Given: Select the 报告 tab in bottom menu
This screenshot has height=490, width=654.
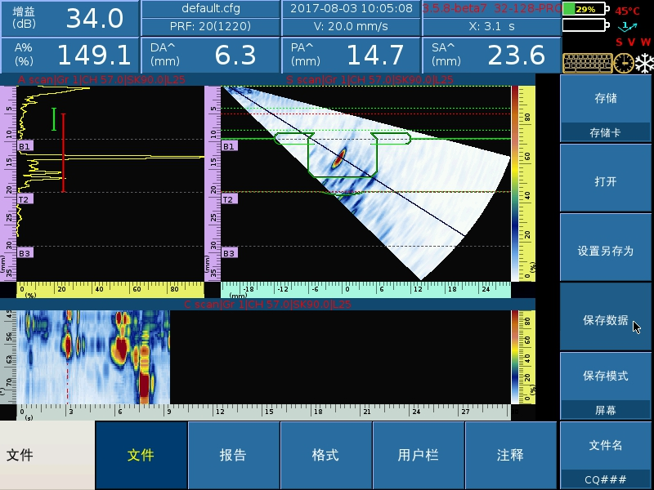Looking at the screenshot, I should [234, 455].
